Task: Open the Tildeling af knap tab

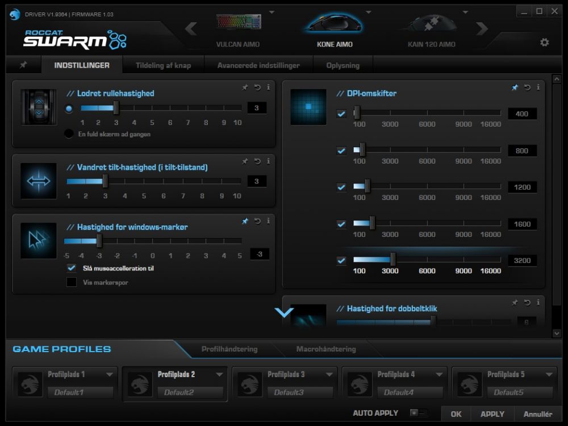Action: [164, 65]
